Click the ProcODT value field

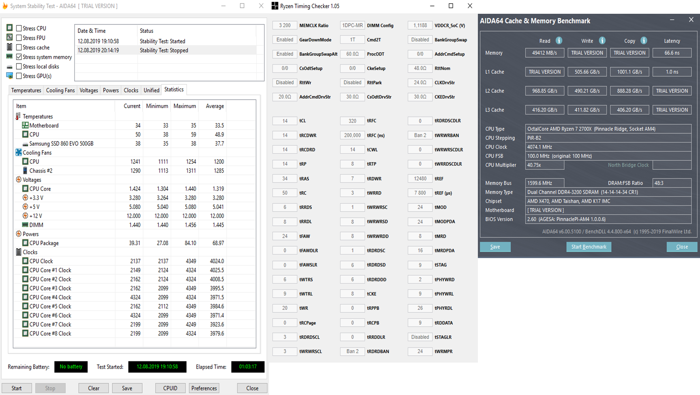click(x=352, y=54)
